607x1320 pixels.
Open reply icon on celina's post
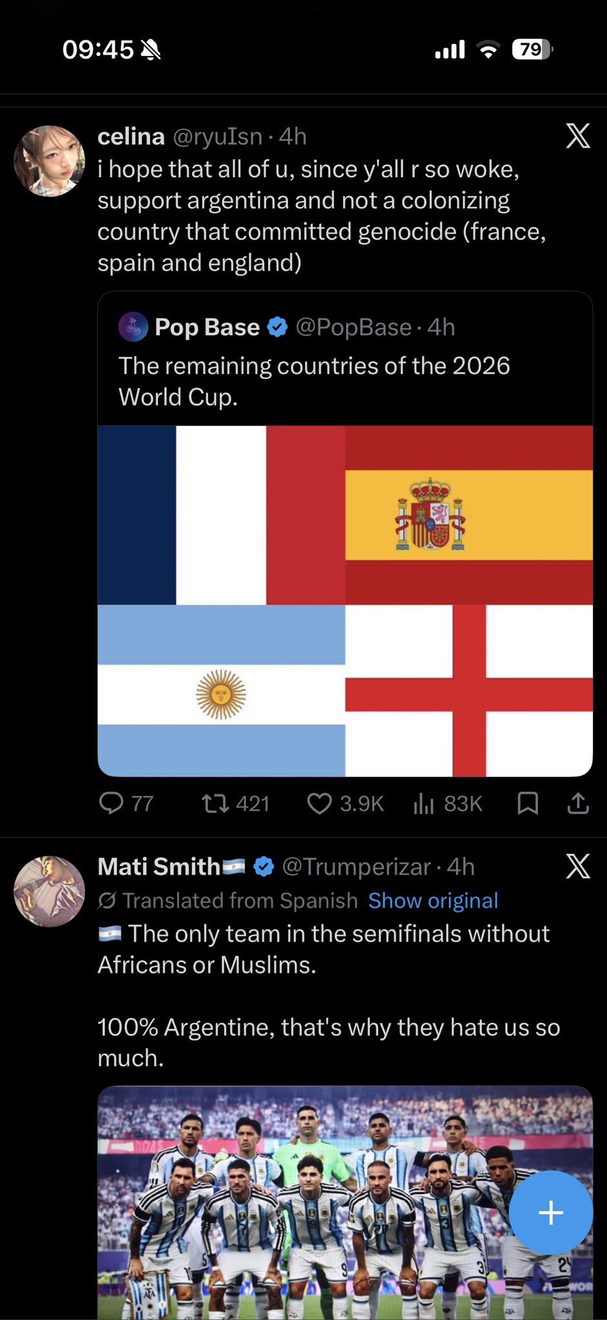click(111, 803)
